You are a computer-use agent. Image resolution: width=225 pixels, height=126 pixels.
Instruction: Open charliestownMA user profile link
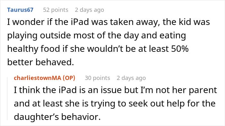[37, 78]
